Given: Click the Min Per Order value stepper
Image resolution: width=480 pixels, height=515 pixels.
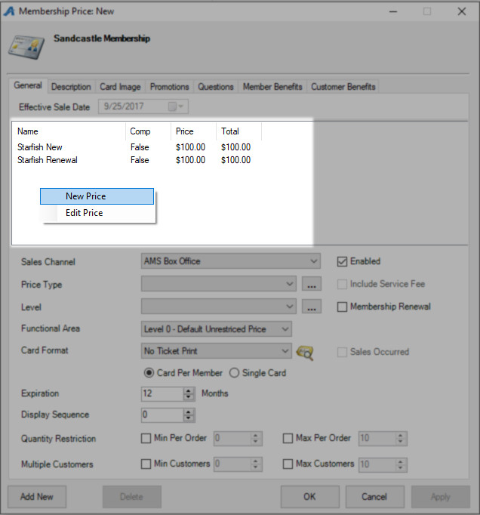Looking at the screenshot, I should [x=255, y=439].
